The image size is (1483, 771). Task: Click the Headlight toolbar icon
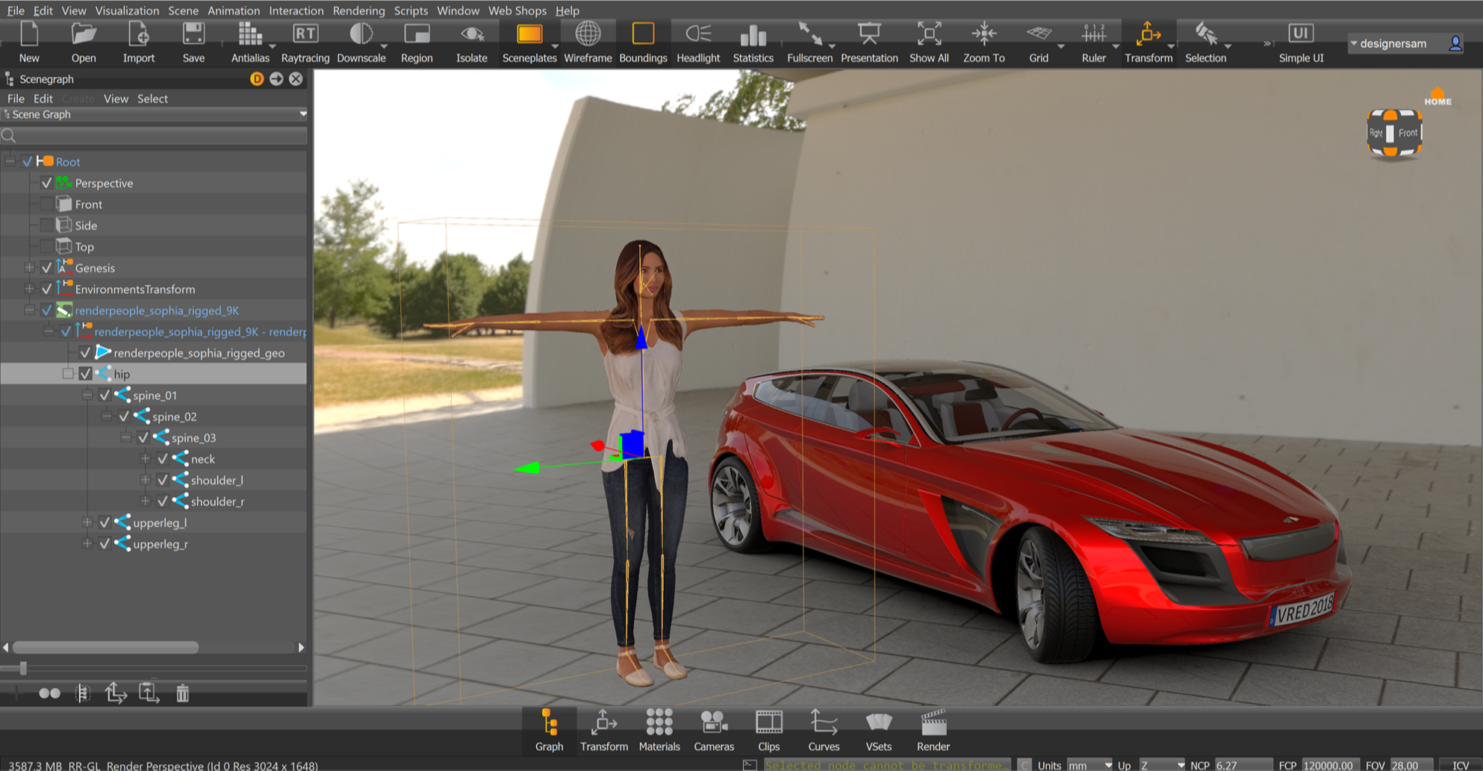coord(697,43)
